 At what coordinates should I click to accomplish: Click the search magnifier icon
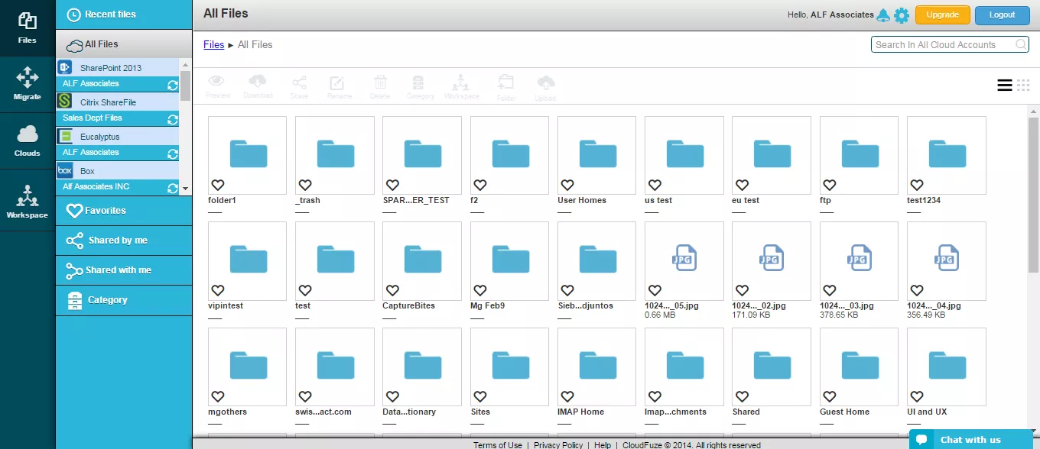(1022, 44)
